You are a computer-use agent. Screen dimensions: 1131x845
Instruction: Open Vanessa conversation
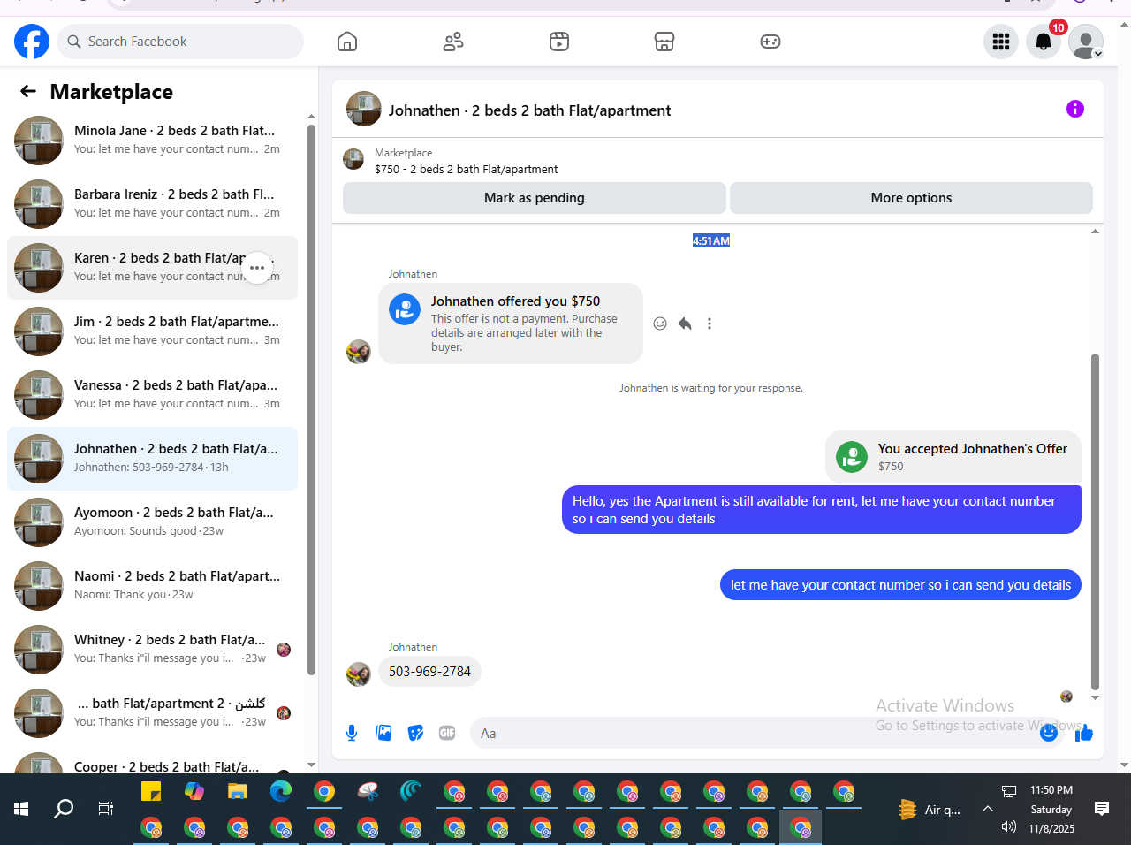(x=152, y=395)
